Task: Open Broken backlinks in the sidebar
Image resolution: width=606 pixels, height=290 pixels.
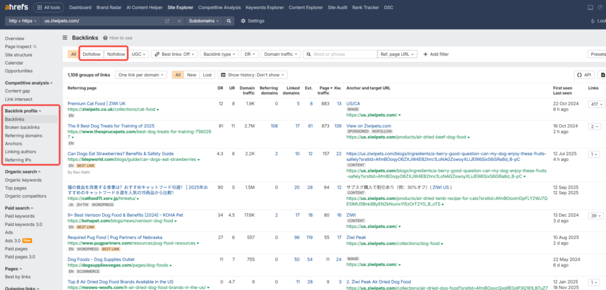Action: point(22,127)
